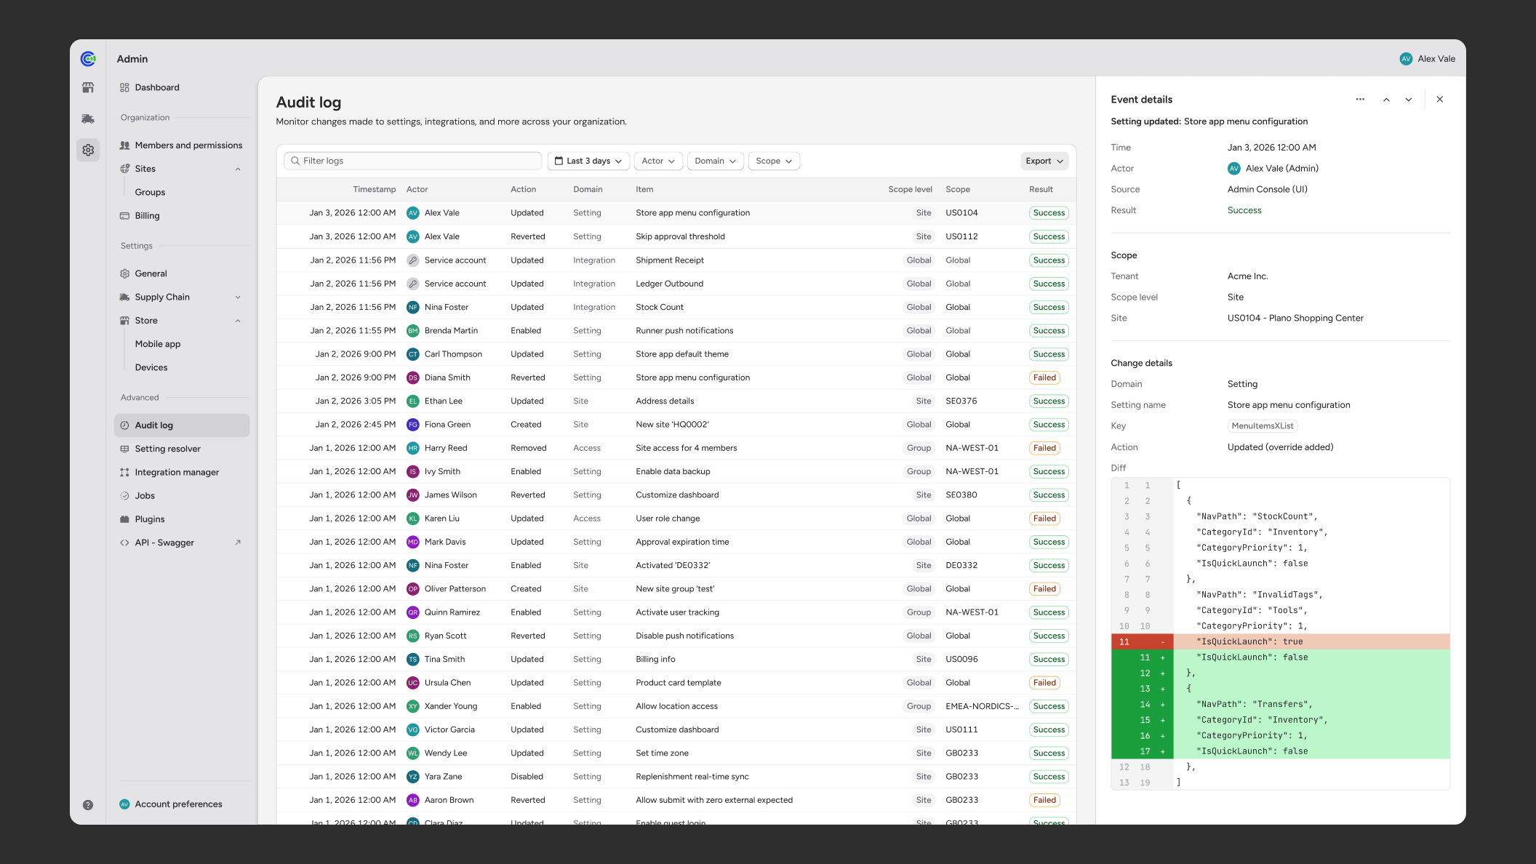This screenshot has width=1536, height=864.
Task: Click the Export button
Action: 1044,161
